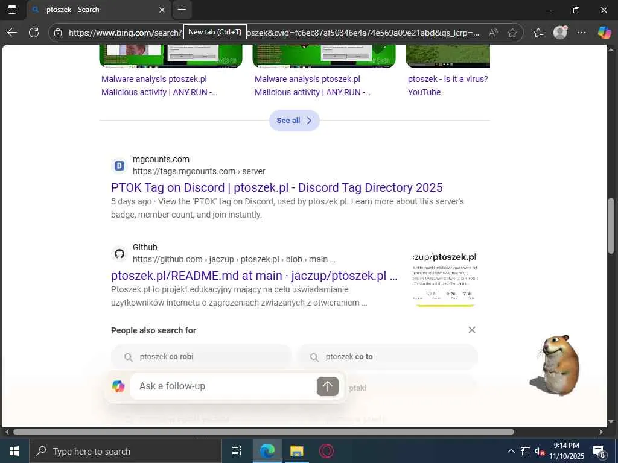Close the ptoszek - Search tab
The width and height of the screenshot is (618, 463).
(162, 10)
